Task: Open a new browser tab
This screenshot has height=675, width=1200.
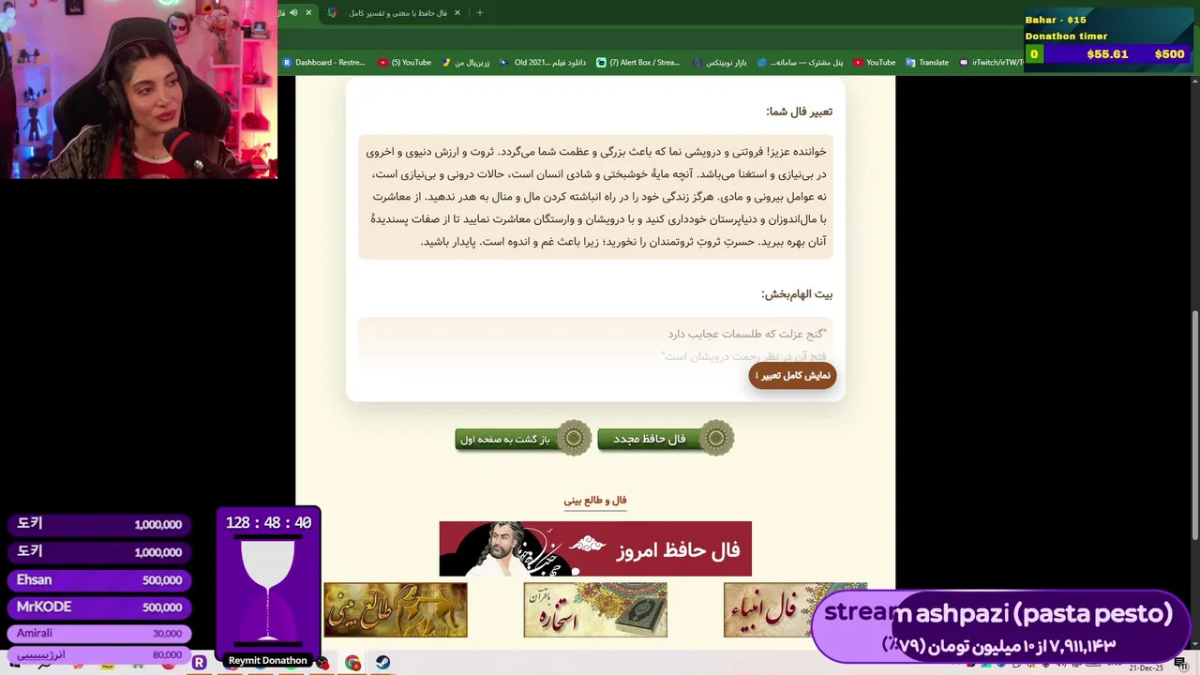Action: point(480,13)
